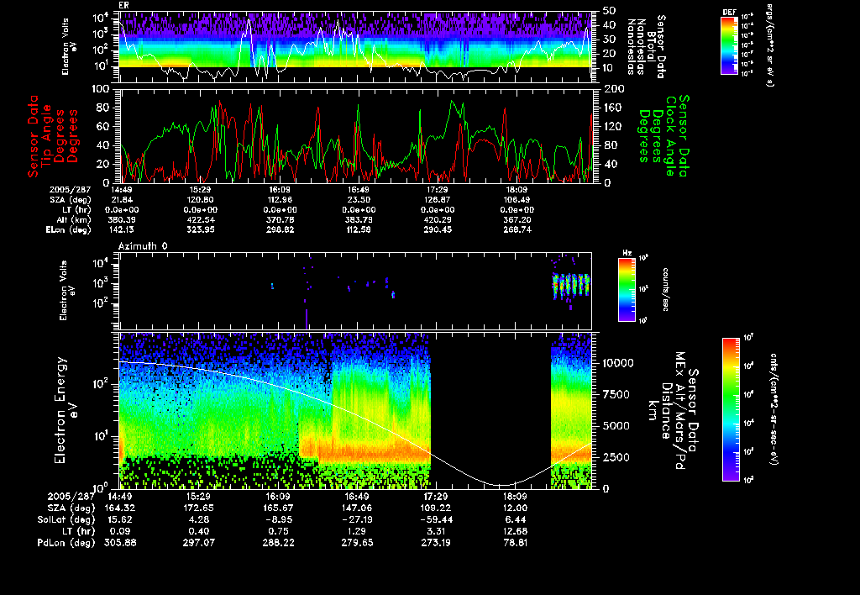Select Alt value 422.54
860x595 pixels.
200,220
